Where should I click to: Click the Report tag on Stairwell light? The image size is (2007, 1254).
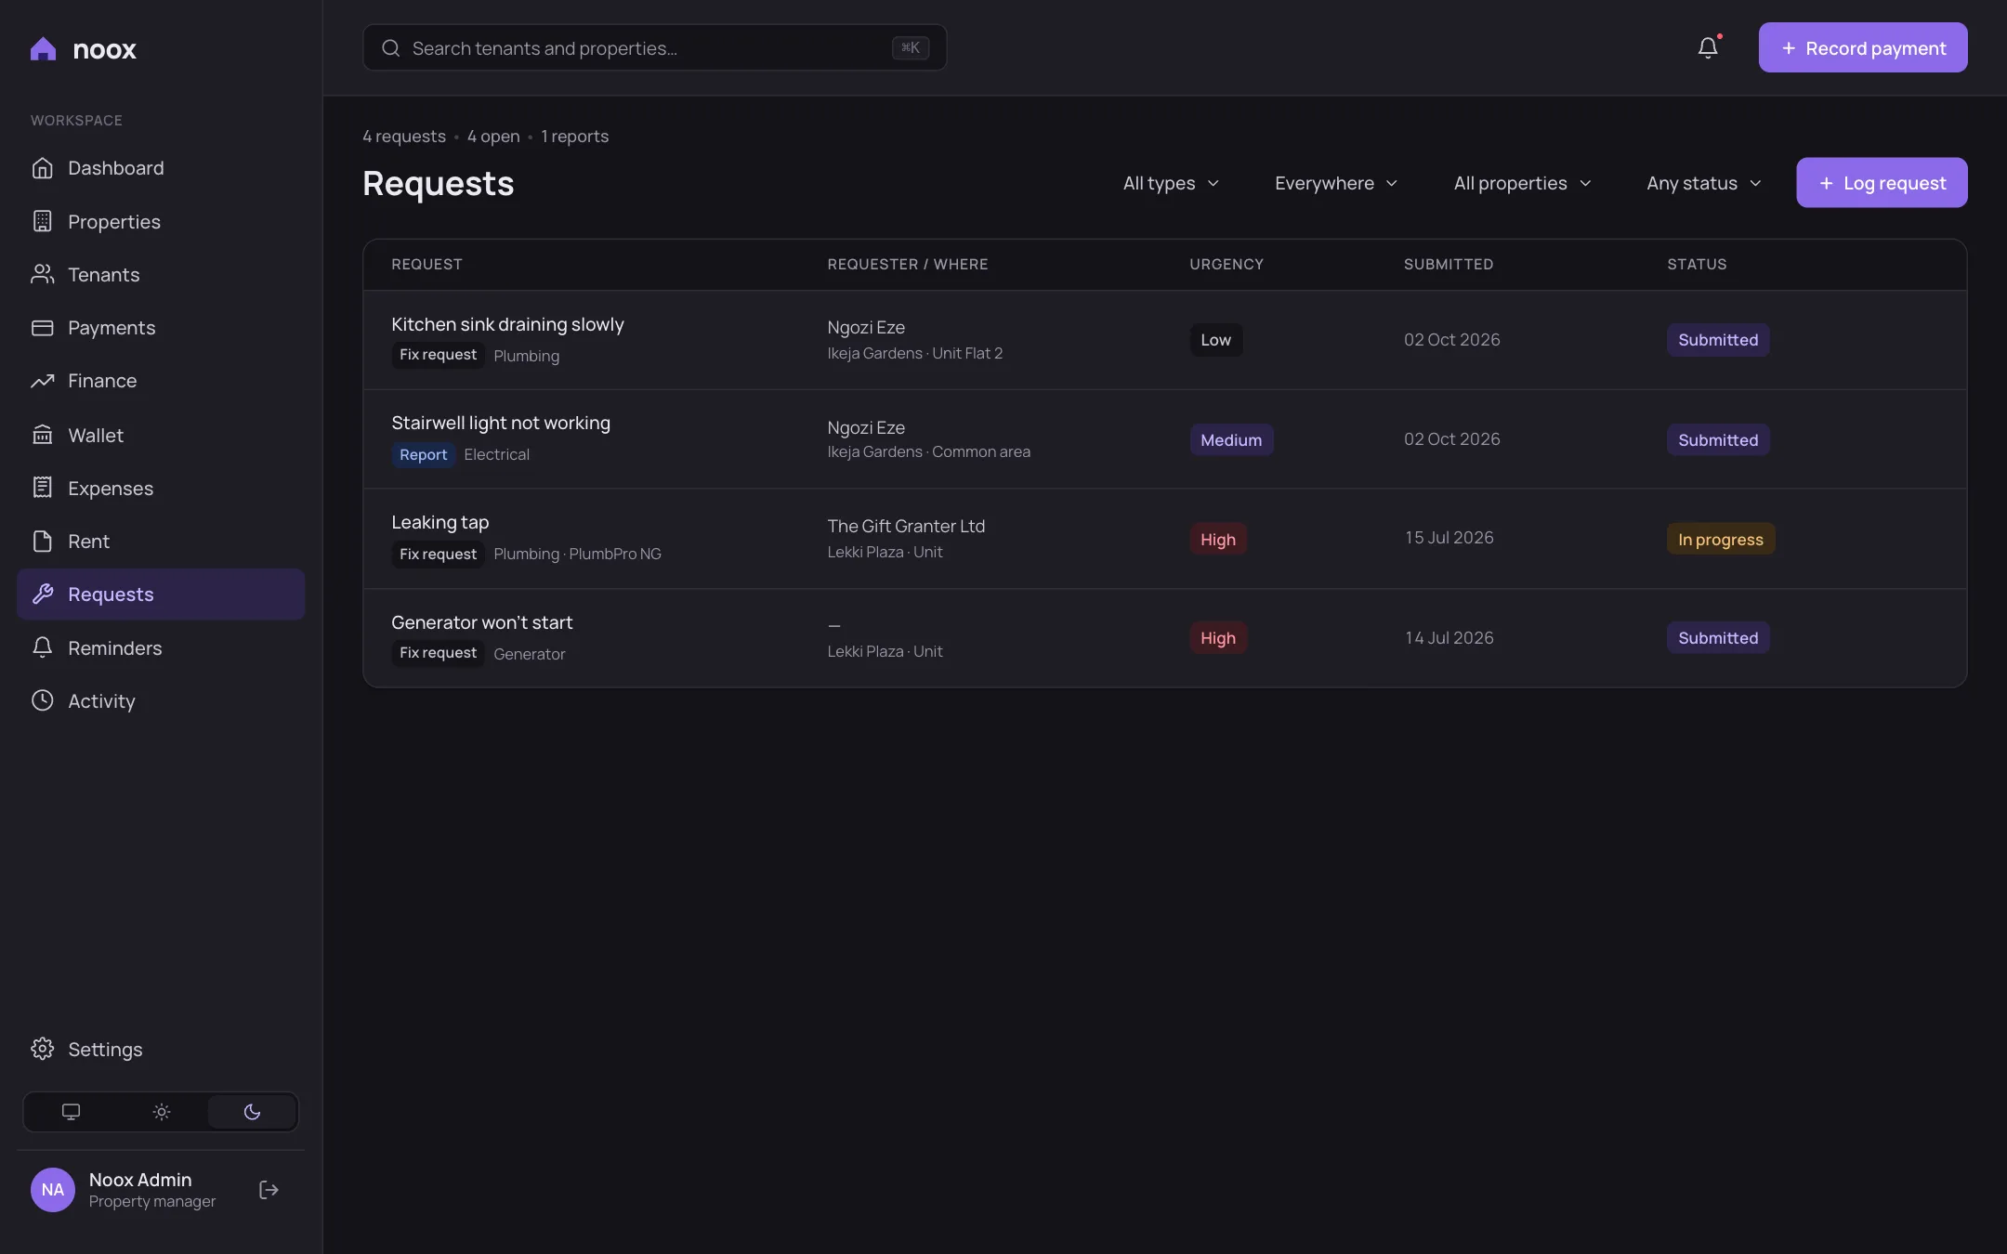click(x=423, y=454)
